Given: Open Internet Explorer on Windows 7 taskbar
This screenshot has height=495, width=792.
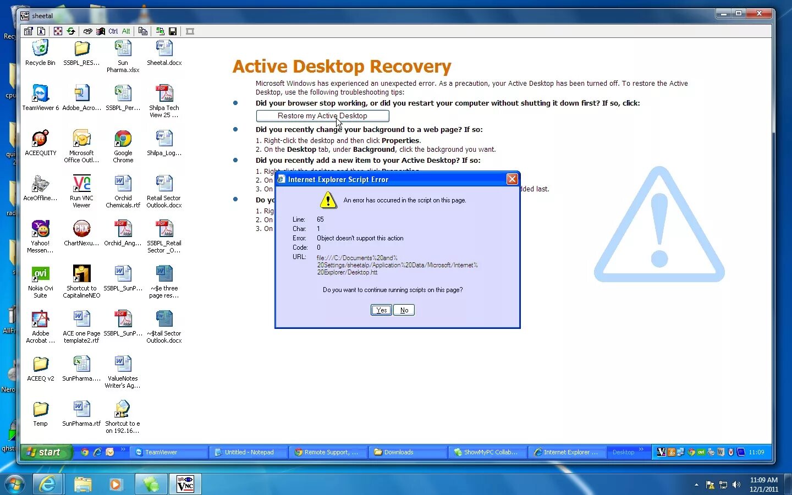Looking at the screenshot, I should point(48,484).
